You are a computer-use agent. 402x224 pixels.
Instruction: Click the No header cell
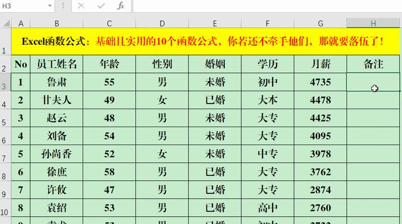pos(21,64)
